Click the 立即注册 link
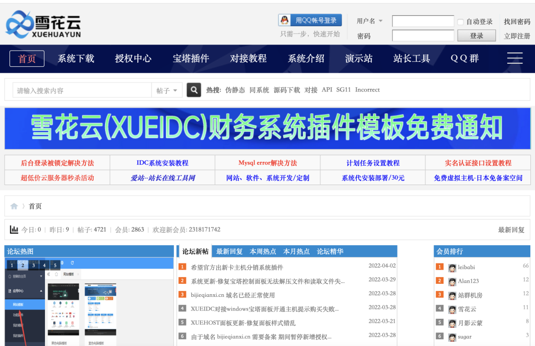The height and width of the screenshot is (346, 535). [517, 36]
